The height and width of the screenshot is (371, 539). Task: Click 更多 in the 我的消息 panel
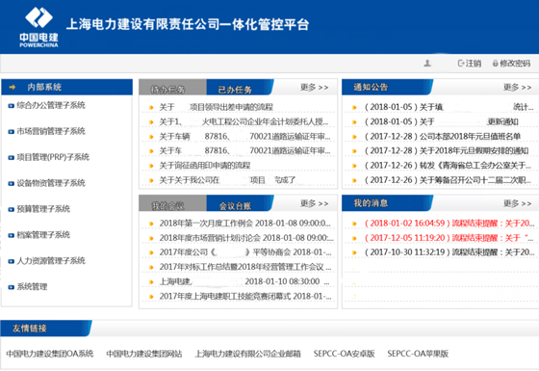pyautogui.click(x=518, y=203)
